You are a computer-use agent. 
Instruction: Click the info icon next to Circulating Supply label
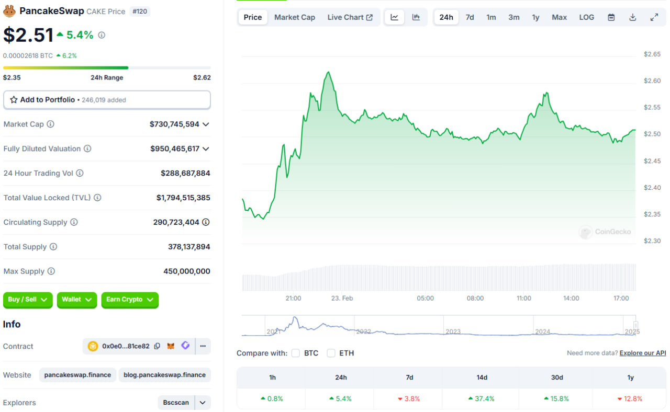(x=74, y=222)
